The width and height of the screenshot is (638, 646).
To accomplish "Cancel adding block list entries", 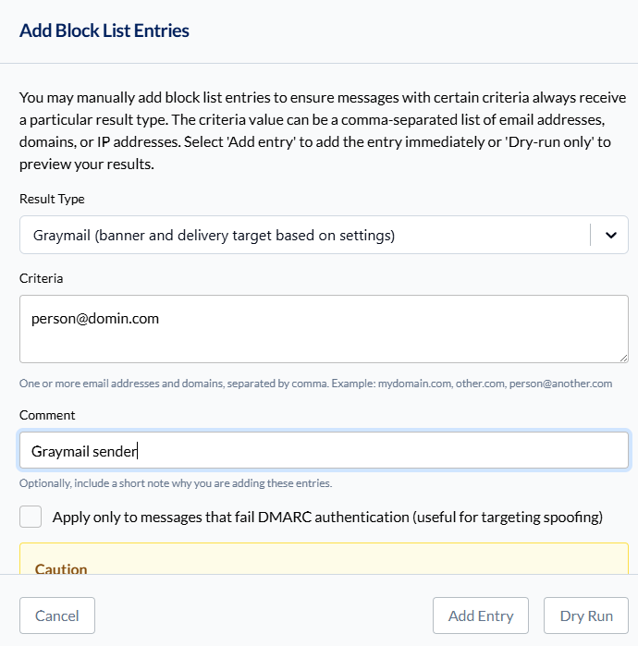I will (x=57, y=616).
